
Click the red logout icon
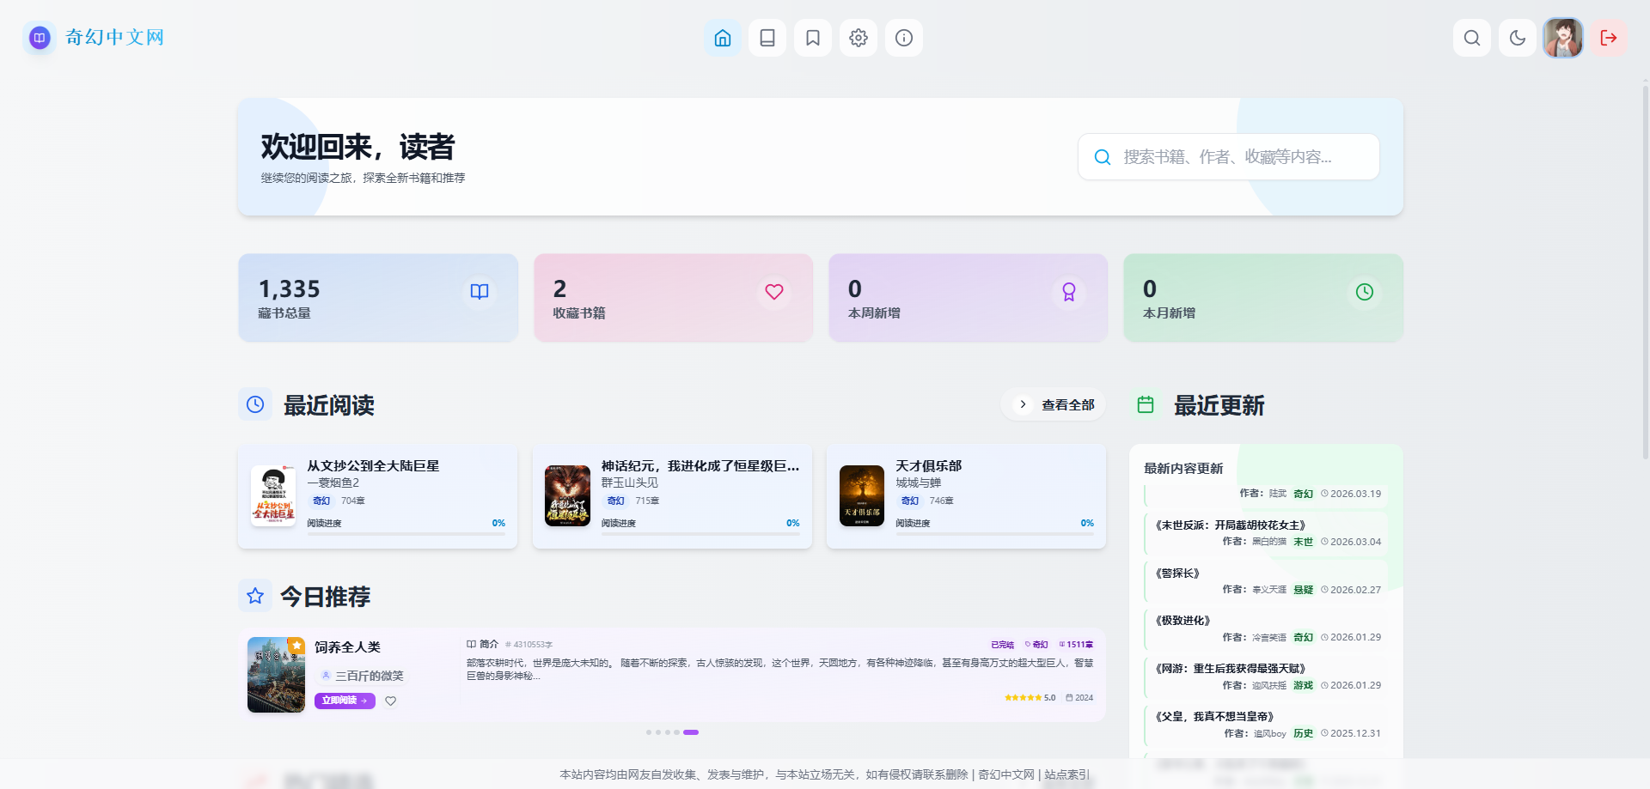pos(1609,38)
